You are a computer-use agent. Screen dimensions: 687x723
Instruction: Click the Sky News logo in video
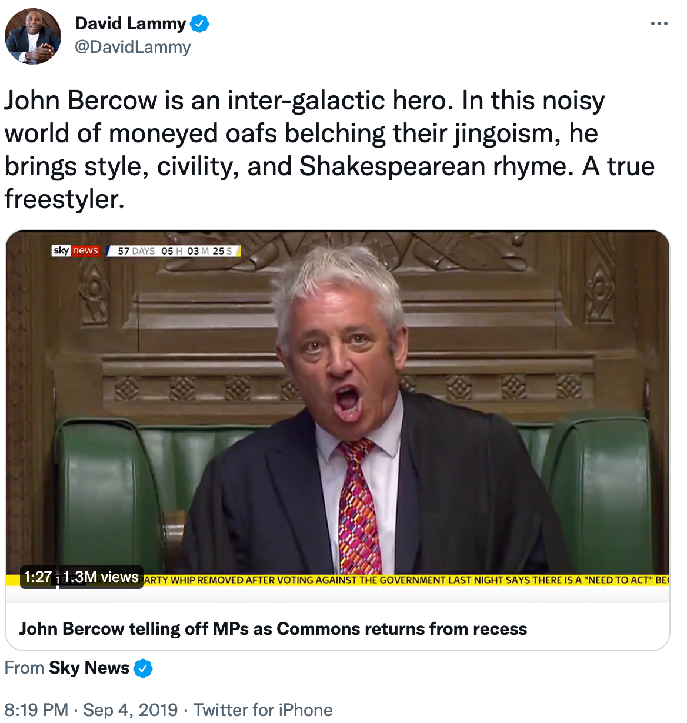(76, 251)
